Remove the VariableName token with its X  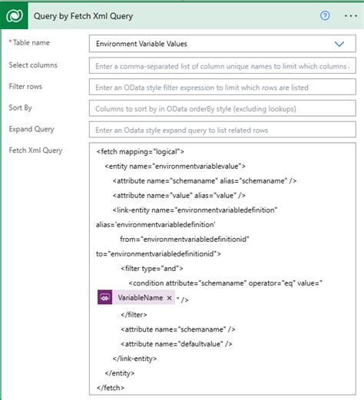point(169,298)
